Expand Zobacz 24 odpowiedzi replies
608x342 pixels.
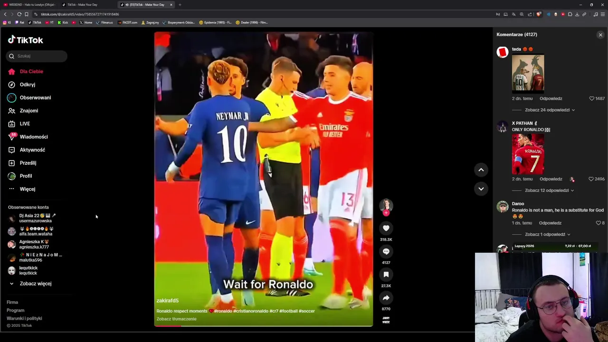coord(550,110)
